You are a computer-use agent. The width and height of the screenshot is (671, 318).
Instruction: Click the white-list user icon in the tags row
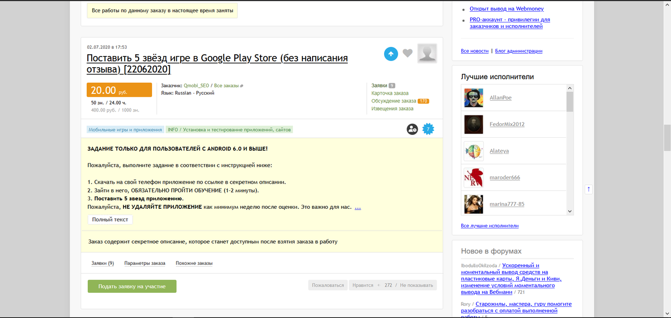(x=413, y=129)
